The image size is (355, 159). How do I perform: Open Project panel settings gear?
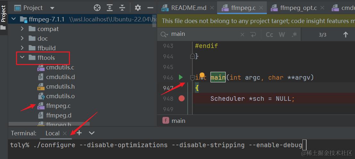pyautogui.click(x=138, y=8)
